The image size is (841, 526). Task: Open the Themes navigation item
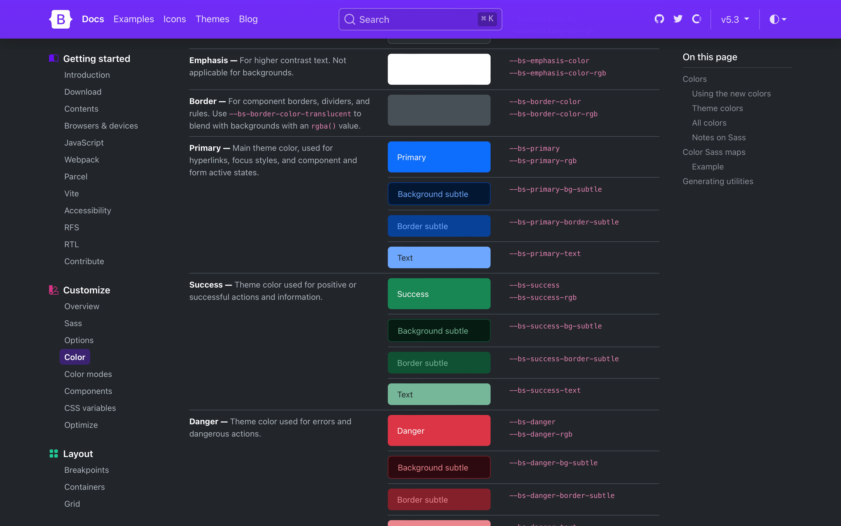tap(212, 19)
